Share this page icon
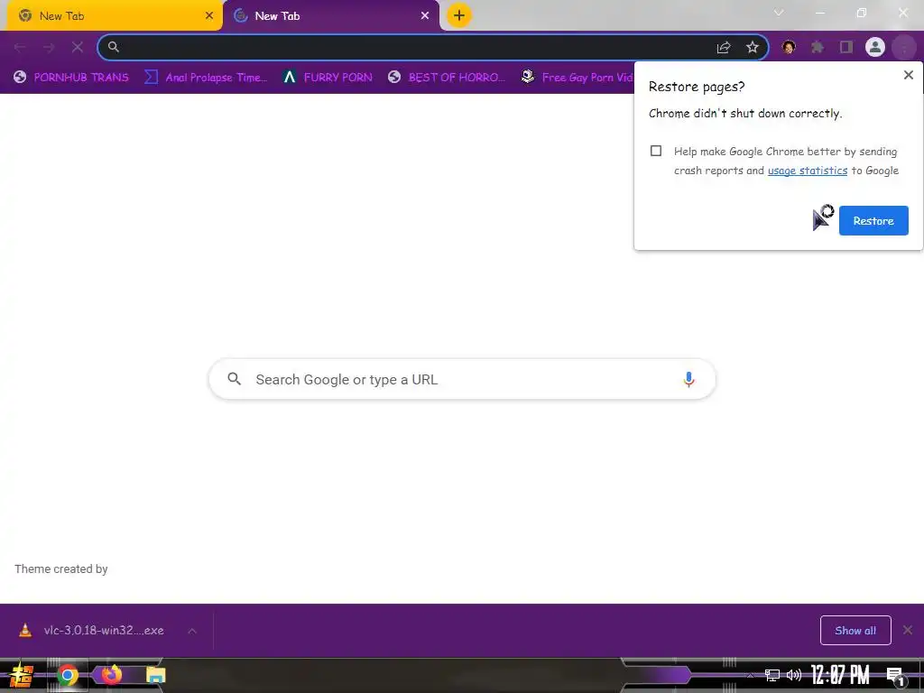The height and width of the screenshot is (693, 924). [x=724, y=47]
